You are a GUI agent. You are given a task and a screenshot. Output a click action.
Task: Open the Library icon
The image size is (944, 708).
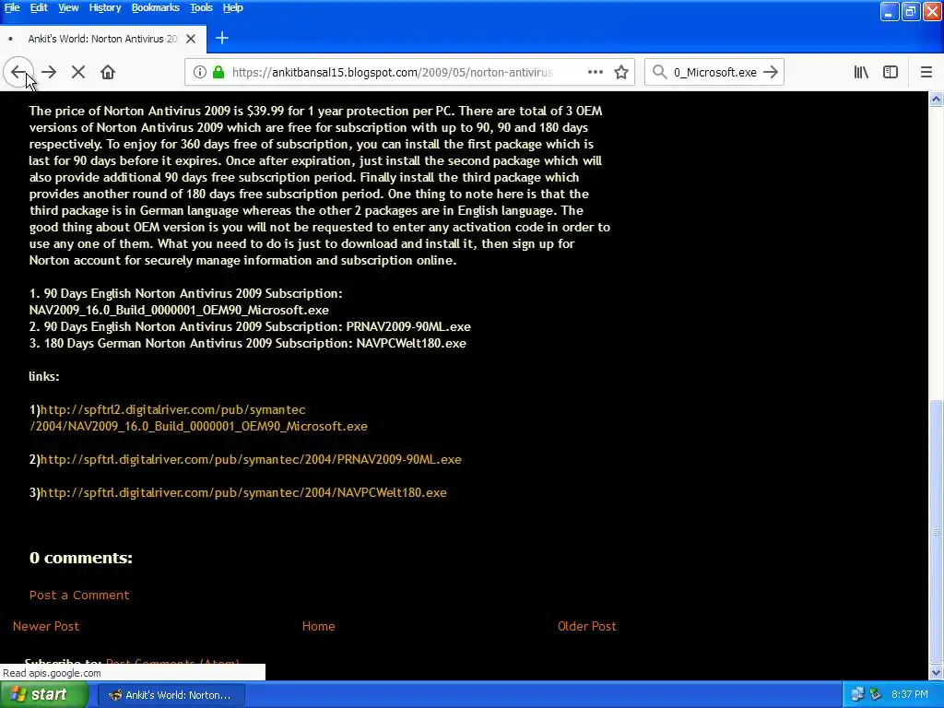(862, 72)
